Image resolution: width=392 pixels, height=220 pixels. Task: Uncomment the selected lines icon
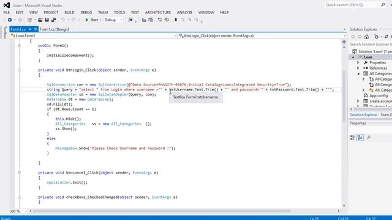(x=167, y=20)
